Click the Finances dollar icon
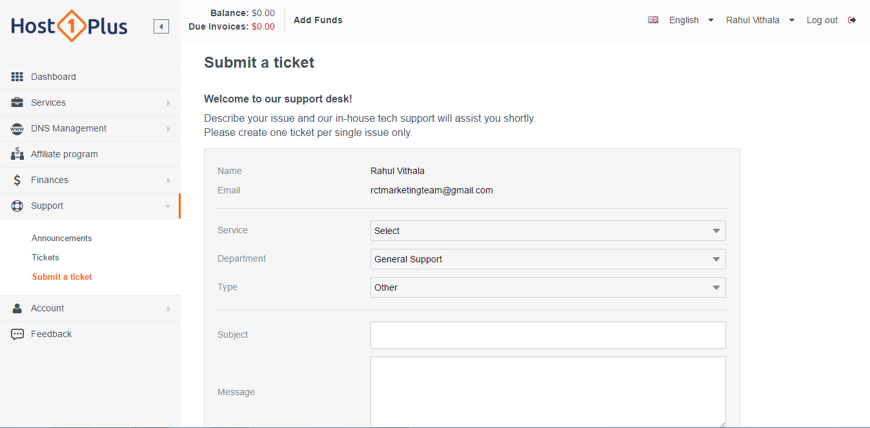Viewport: 870px width, 428px height. pyautogui.click(x=17, y=179)
